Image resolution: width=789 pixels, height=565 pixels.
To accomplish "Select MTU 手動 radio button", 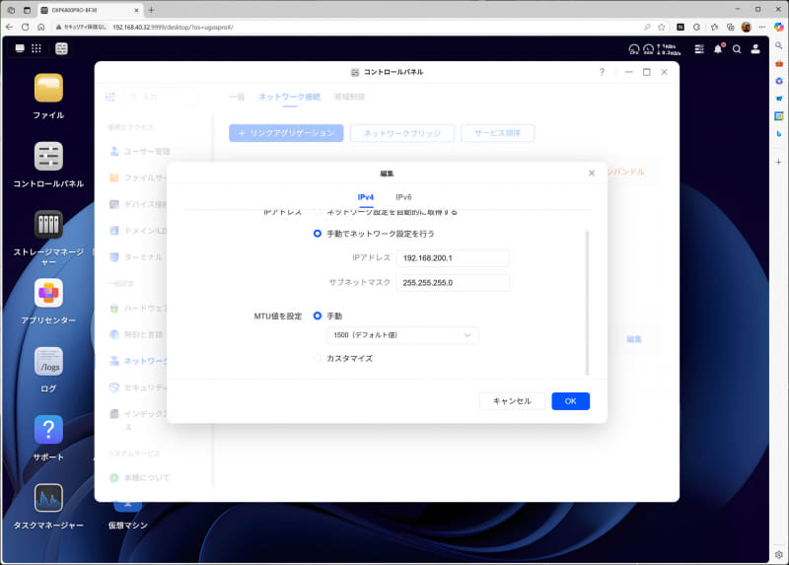I will [x=318, y=316].
